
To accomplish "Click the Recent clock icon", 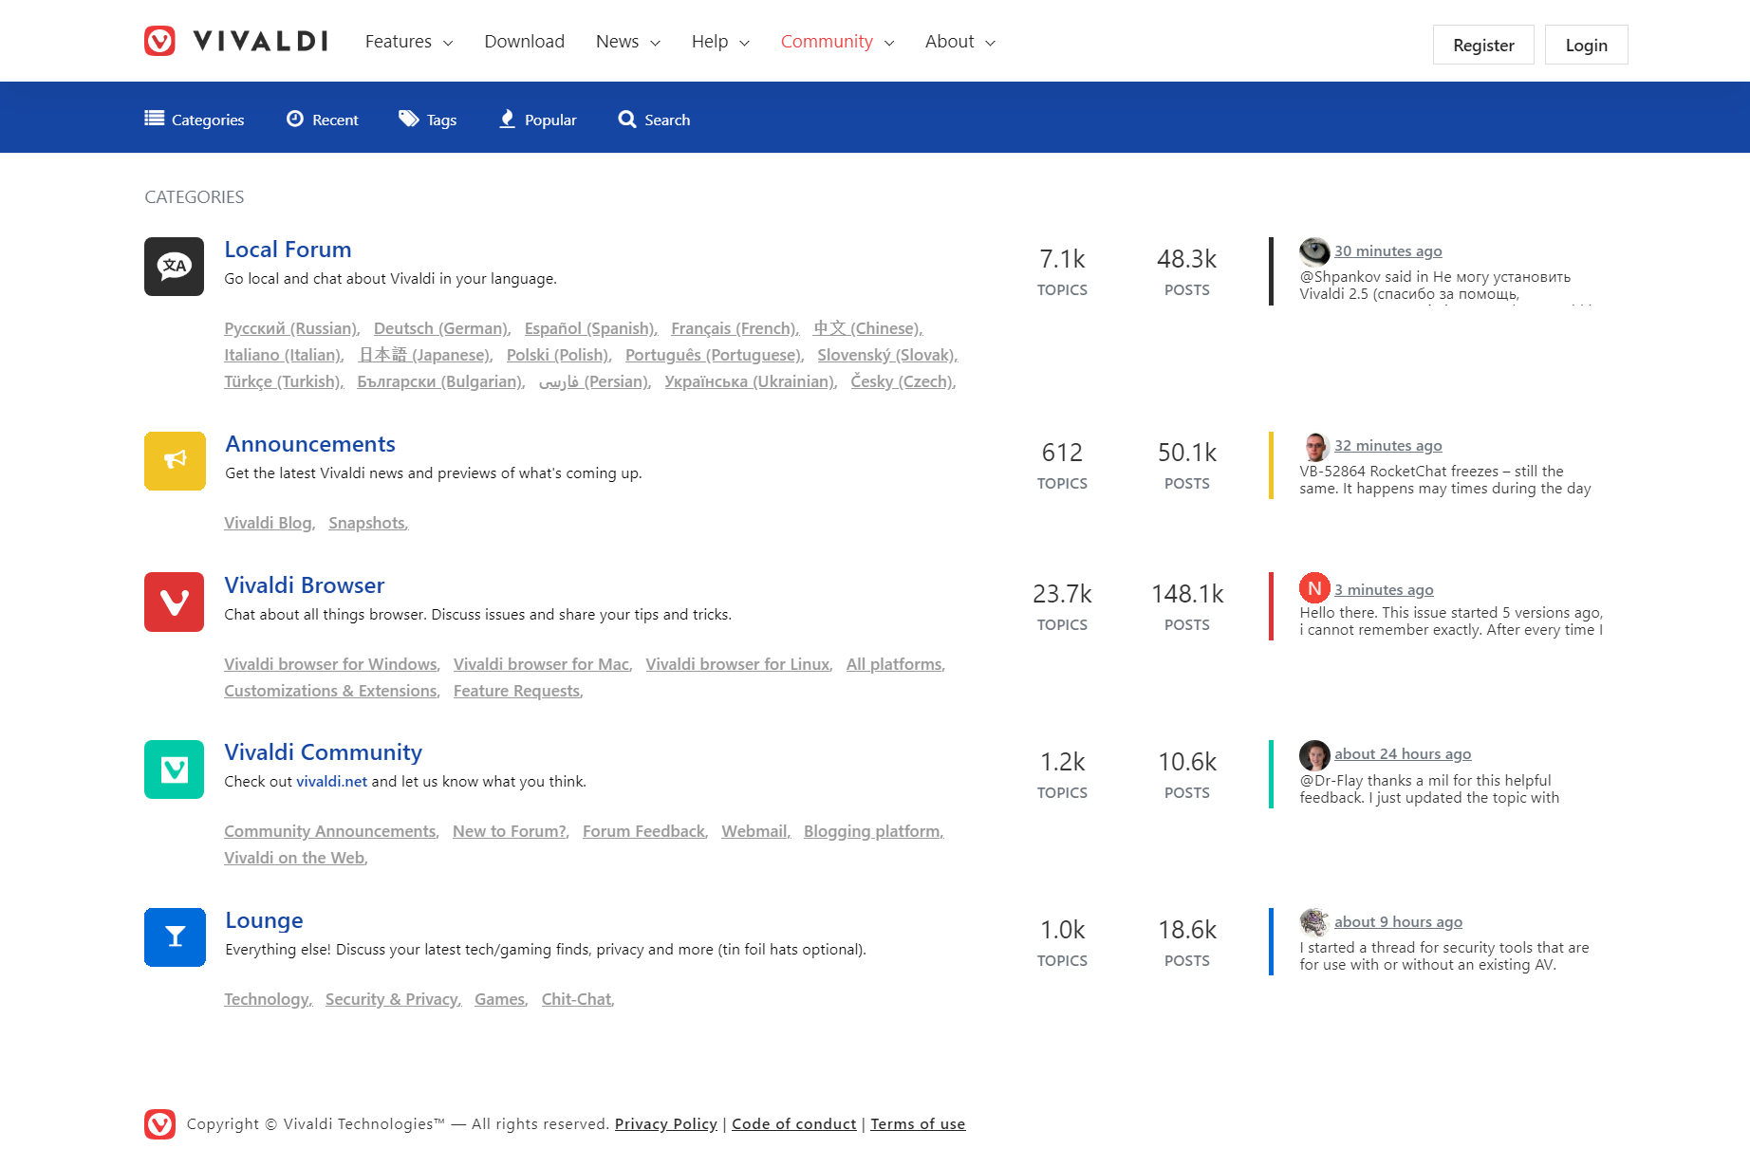I will coord(295,119).
